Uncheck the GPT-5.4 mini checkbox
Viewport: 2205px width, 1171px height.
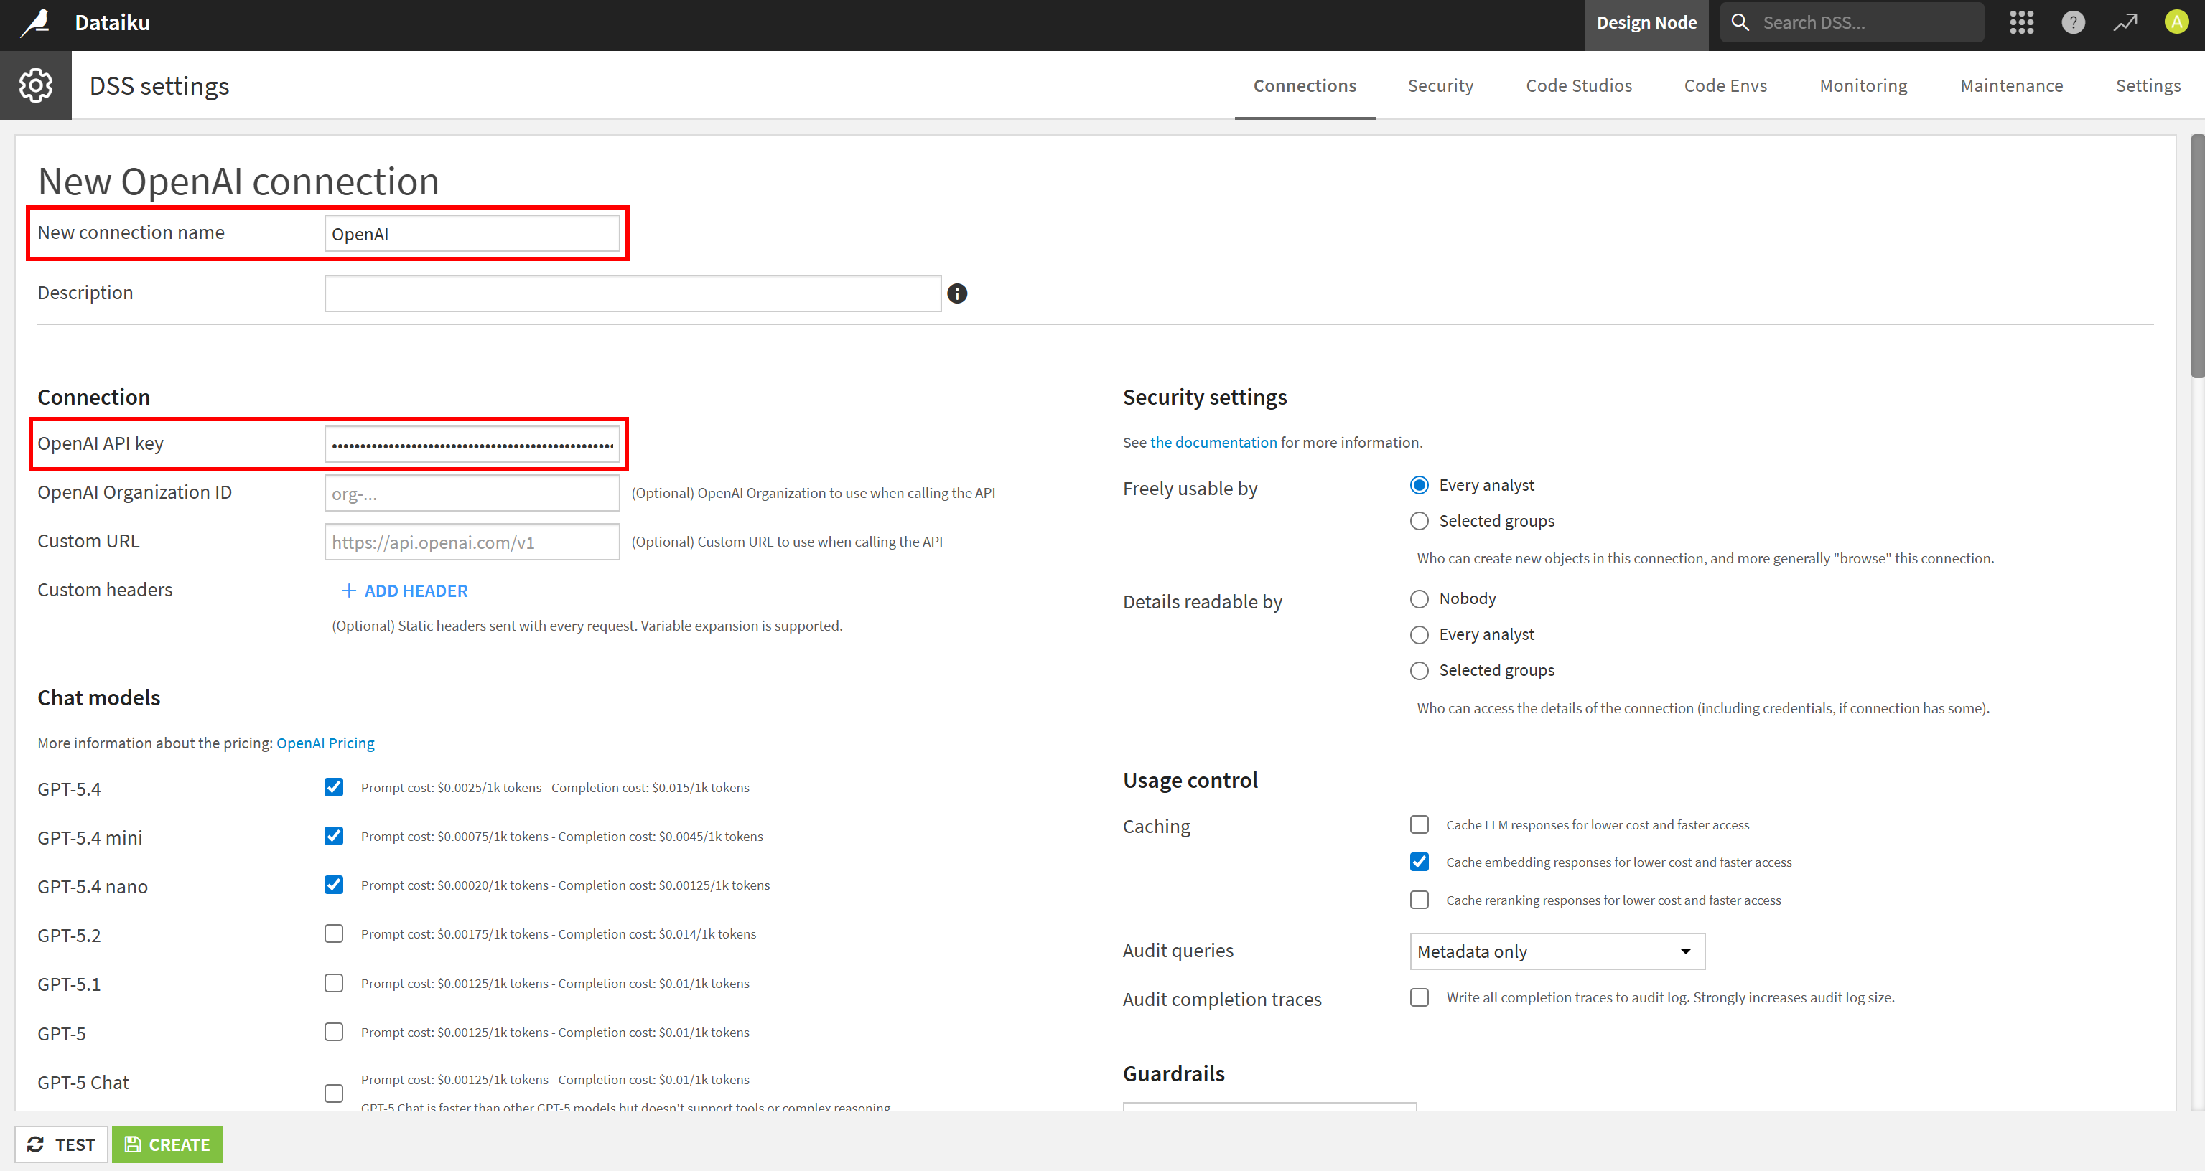[x=334, y=837]
